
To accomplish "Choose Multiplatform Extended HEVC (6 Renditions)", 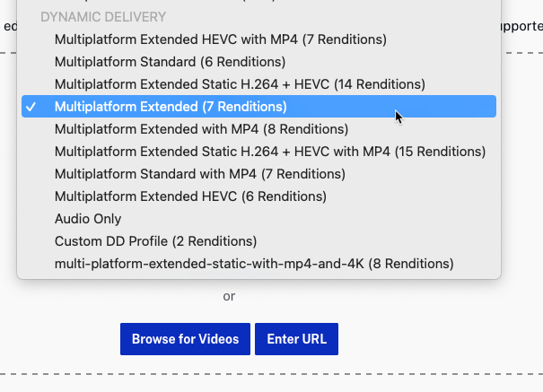I will tap(190, 196).
